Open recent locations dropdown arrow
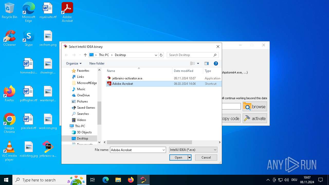 pyautogui.click(x=80, y=55)
